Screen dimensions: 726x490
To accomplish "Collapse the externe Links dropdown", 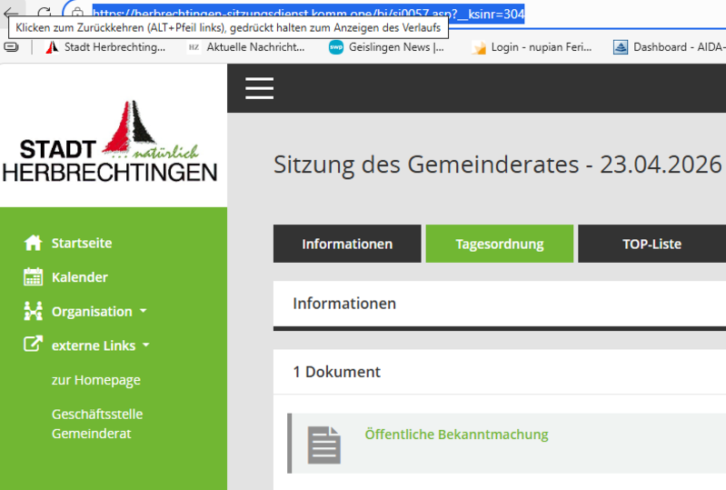I will point(102,345).
